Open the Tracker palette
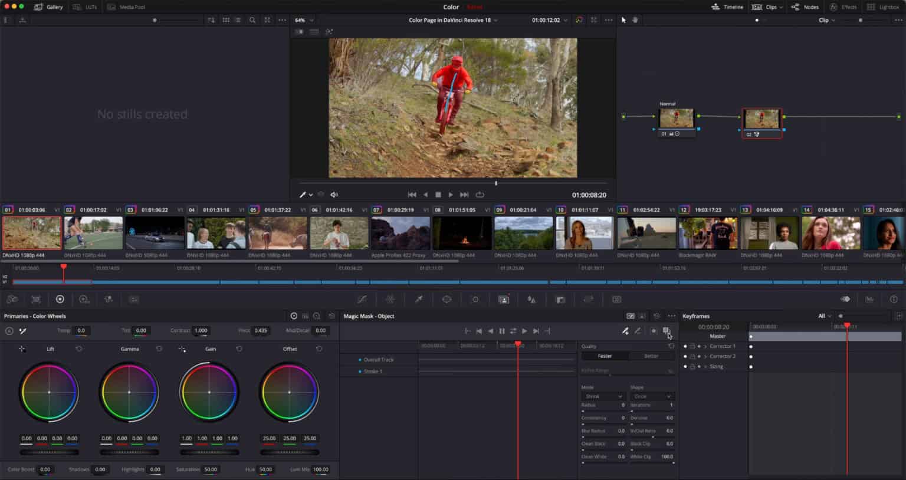The height and width of the screenshot is (480, 906). coord(475,300)
